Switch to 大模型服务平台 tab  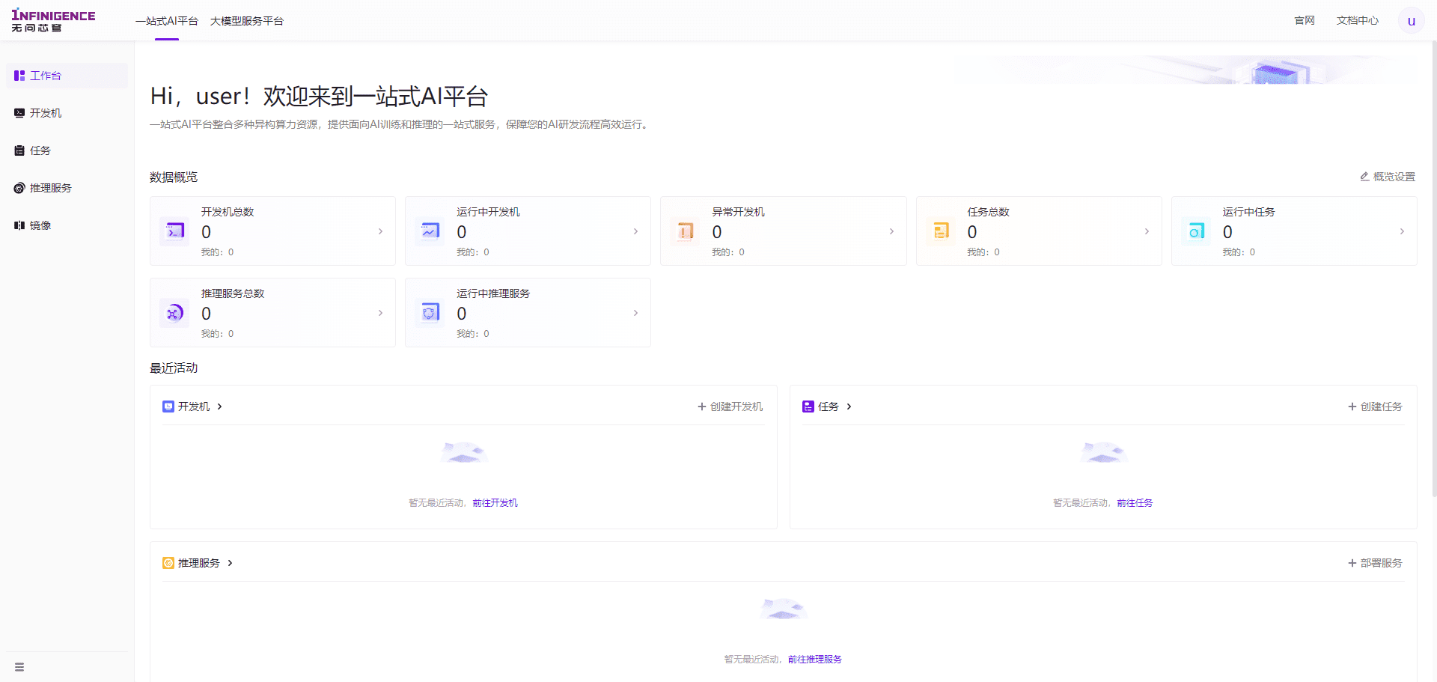[247, 21]
